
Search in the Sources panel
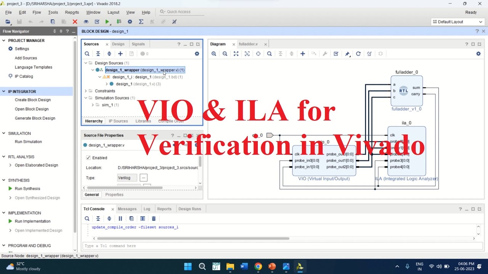[x=87, y=54]
